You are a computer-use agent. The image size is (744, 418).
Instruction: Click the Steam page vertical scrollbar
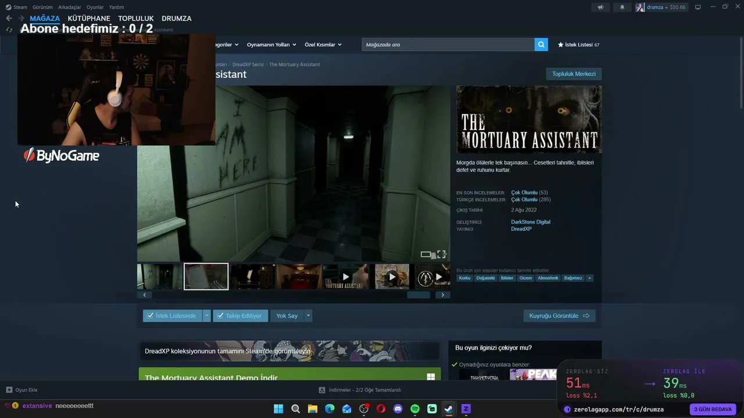[741, 73]
